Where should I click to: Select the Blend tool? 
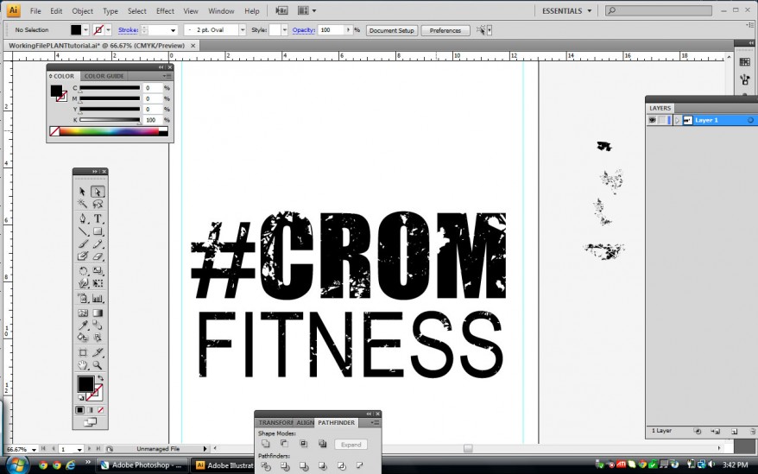click(98, 325)
